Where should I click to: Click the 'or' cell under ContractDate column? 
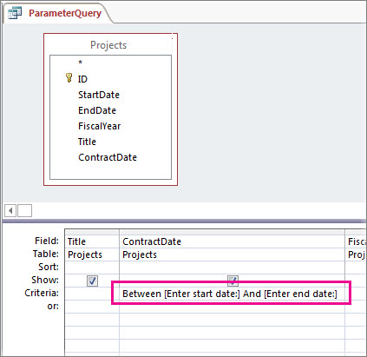pos(232,307)
